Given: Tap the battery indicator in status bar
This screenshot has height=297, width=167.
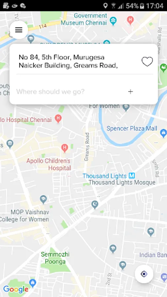Looking at the screenshot, I should point(142,6).
